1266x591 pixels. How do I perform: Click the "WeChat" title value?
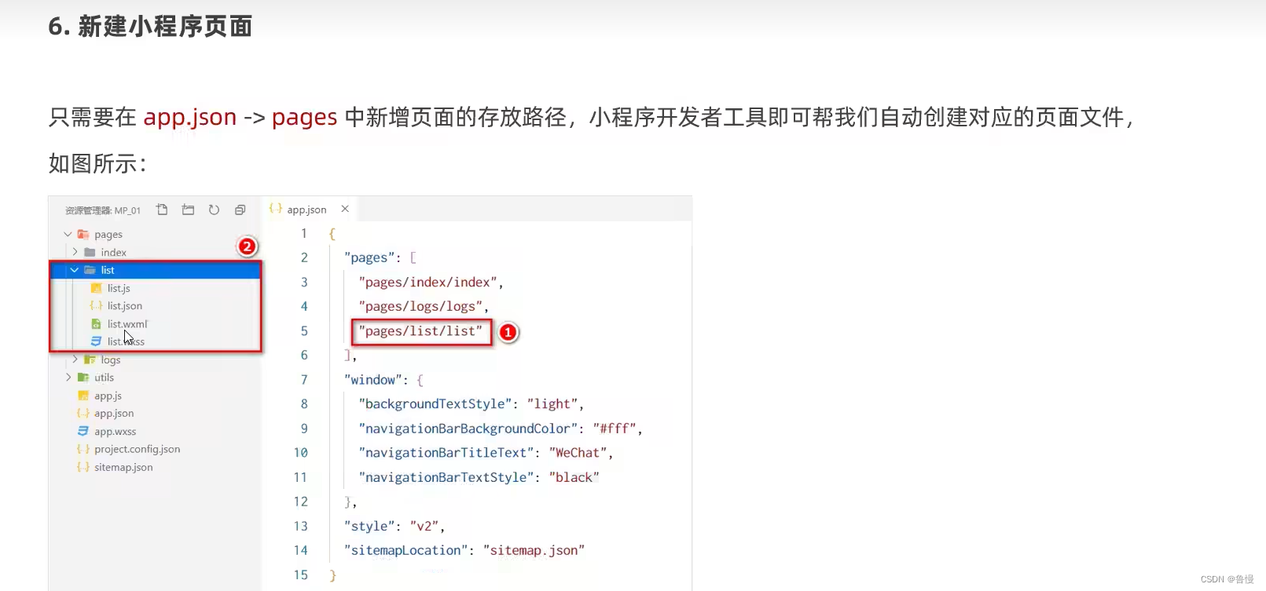tap(578, 453)
